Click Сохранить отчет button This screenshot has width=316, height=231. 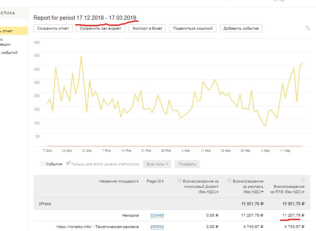[x=53, y=28]
